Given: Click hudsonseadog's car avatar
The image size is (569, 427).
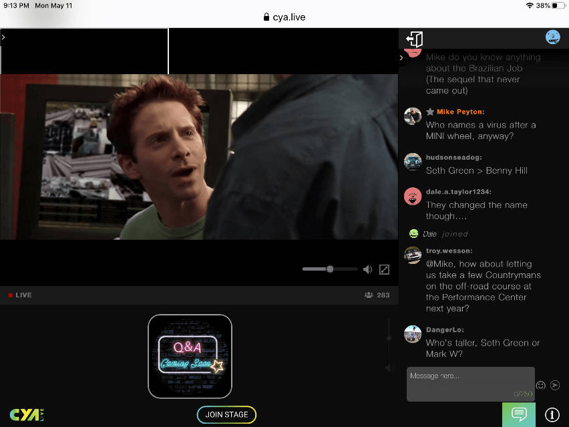Looking at the screenshot, I should 413,162.
